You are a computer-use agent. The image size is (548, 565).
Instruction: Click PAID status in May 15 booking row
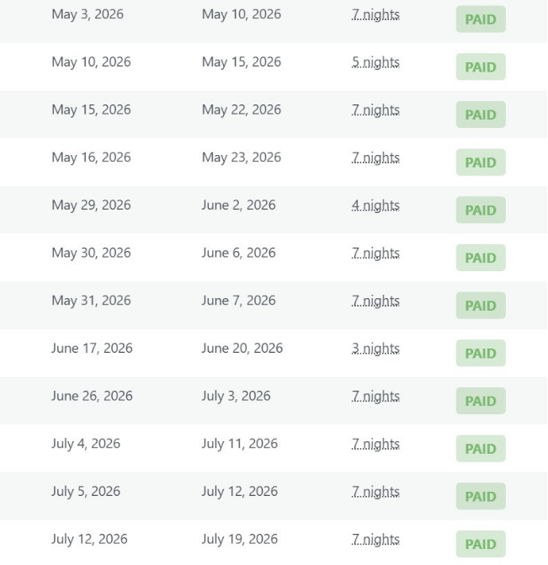[481, 115]
